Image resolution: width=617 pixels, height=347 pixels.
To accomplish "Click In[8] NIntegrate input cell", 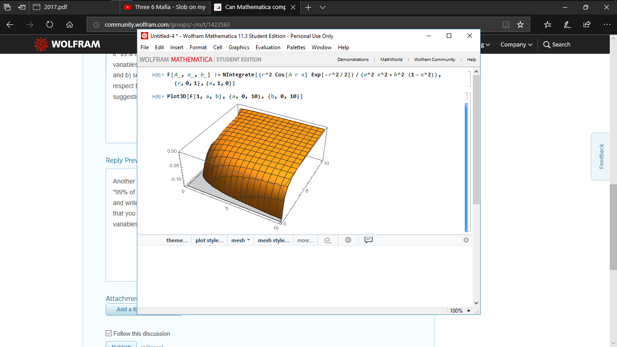I will tap(304, 79).
